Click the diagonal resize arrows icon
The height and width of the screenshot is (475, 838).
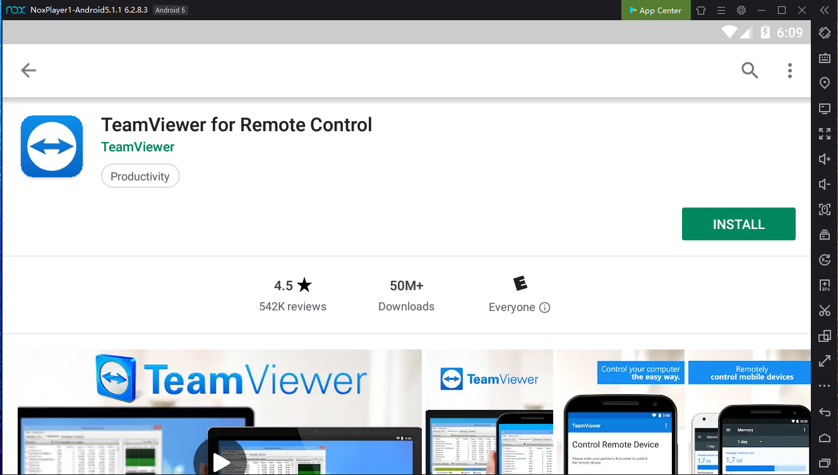click(x=824, y=361)
